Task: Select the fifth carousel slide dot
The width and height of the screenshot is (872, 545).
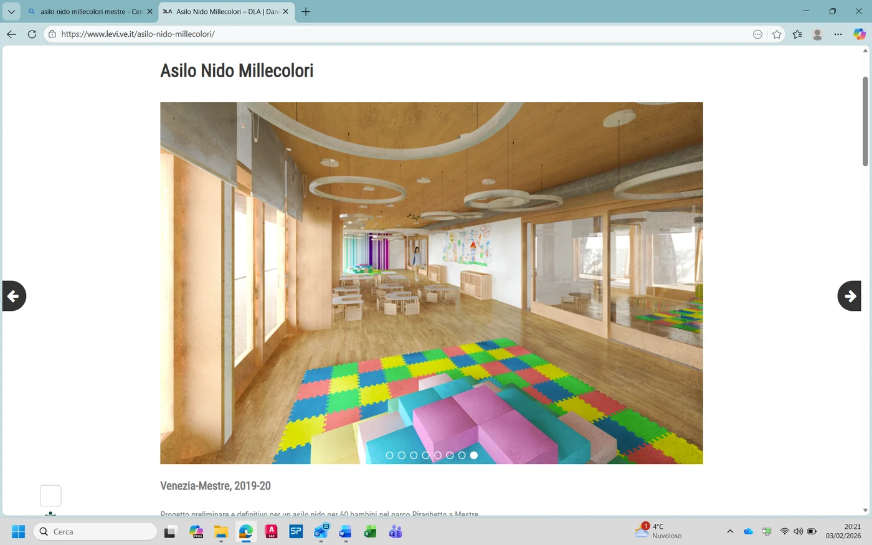Action: click(438, 455)
